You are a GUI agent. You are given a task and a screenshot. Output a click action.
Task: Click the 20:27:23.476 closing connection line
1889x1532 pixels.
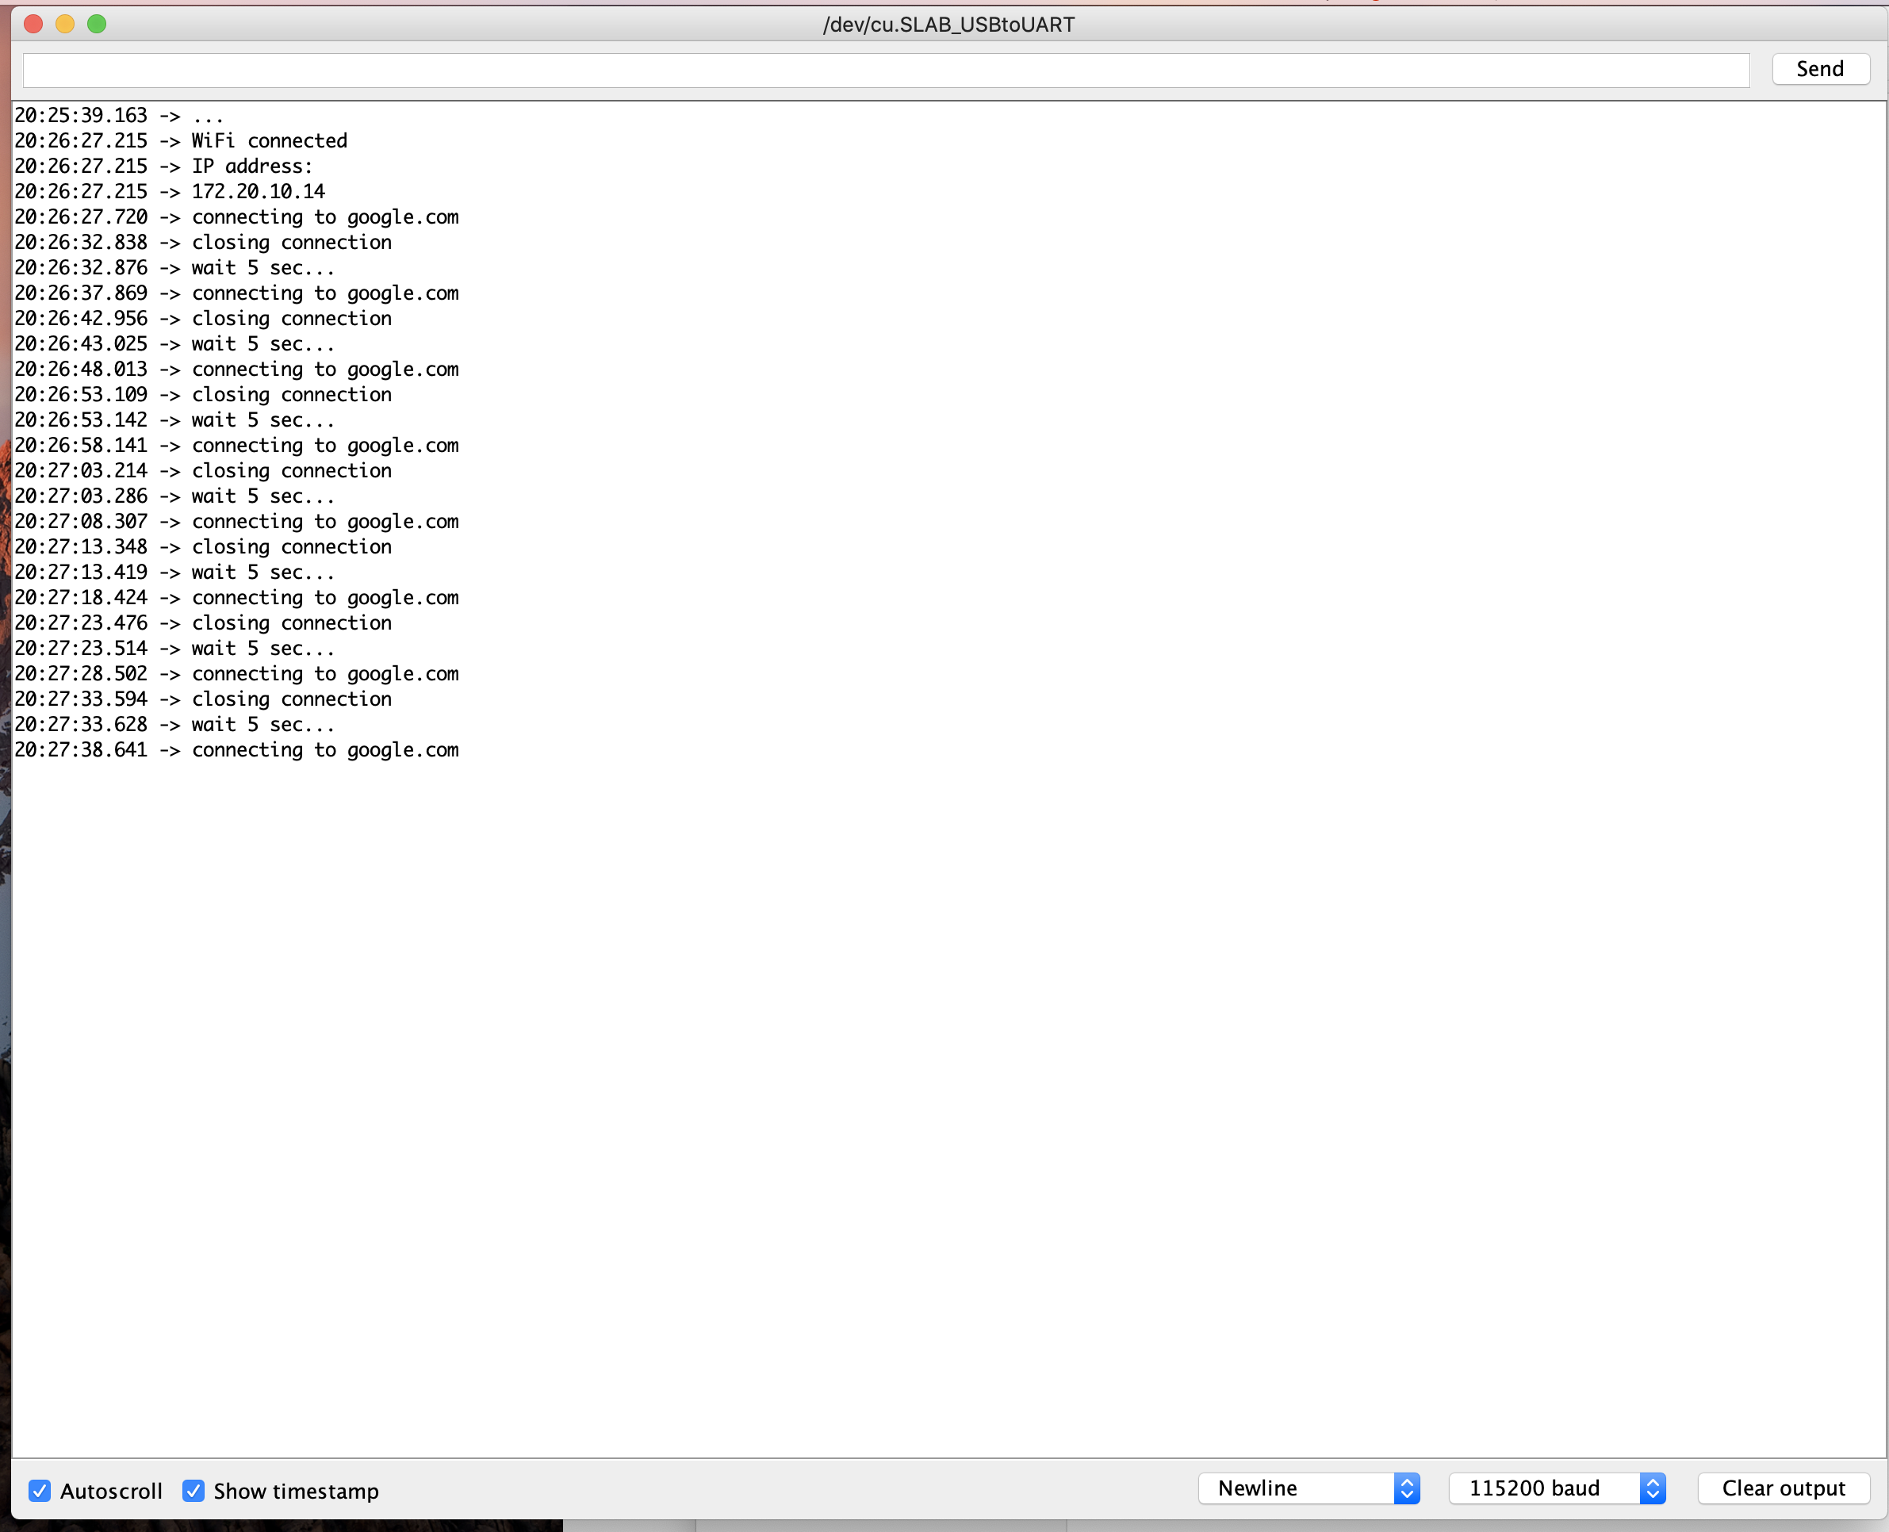tap(203, 623)
